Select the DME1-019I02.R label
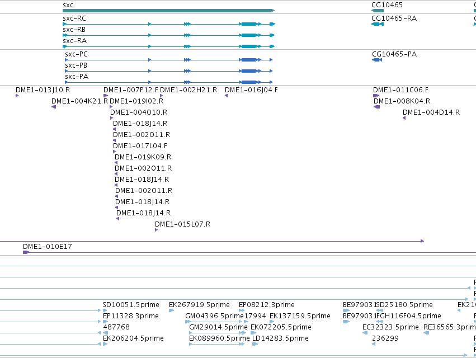Viewport: 476px width, 358px height. [x=136, y=101]
